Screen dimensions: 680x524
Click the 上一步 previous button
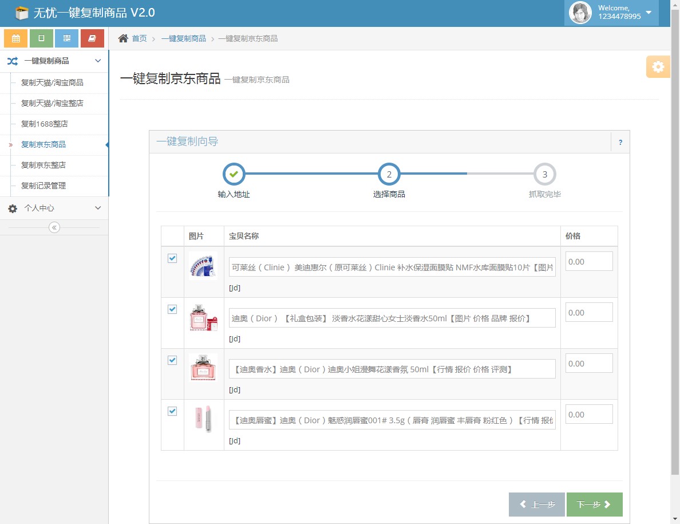tap(537, 505)
